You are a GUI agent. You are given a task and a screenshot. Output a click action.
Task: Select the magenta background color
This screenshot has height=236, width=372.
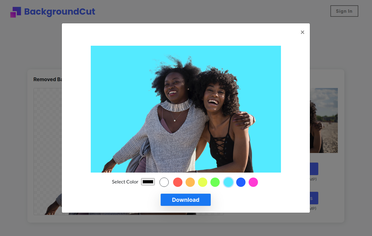(x=253, y=182)
